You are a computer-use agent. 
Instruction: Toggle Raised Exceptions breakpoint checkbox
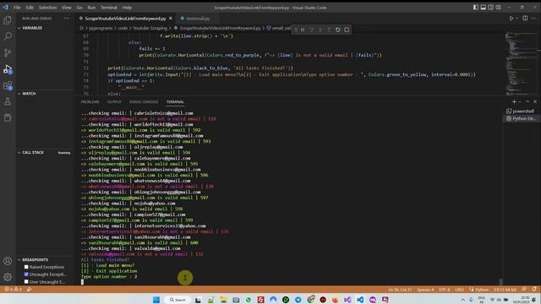26,267
